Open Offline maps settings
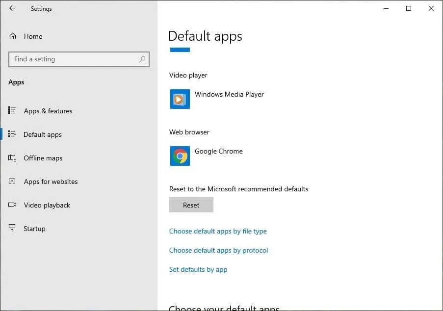This screenshot has width=443, height=311. pyautogui.click(x=43, y=158)
